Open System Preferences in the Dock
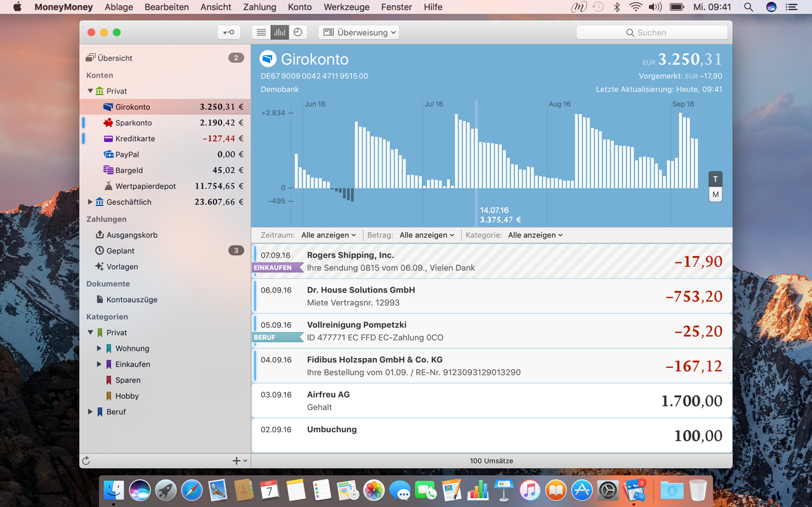The width and height of the screenshot is (812, 507). tap(608, 490)
